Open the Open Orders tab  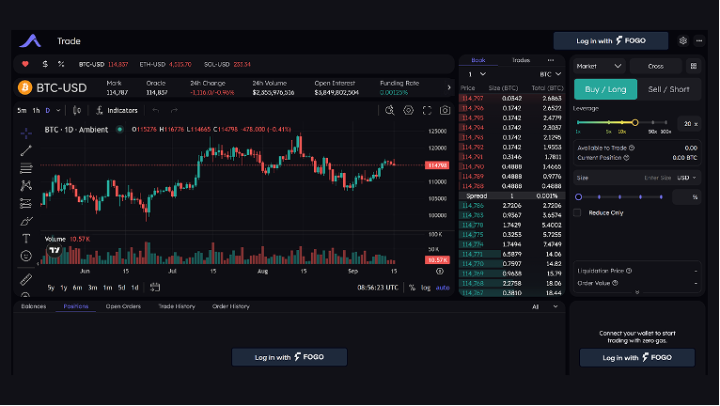click(x=123, y=306)
